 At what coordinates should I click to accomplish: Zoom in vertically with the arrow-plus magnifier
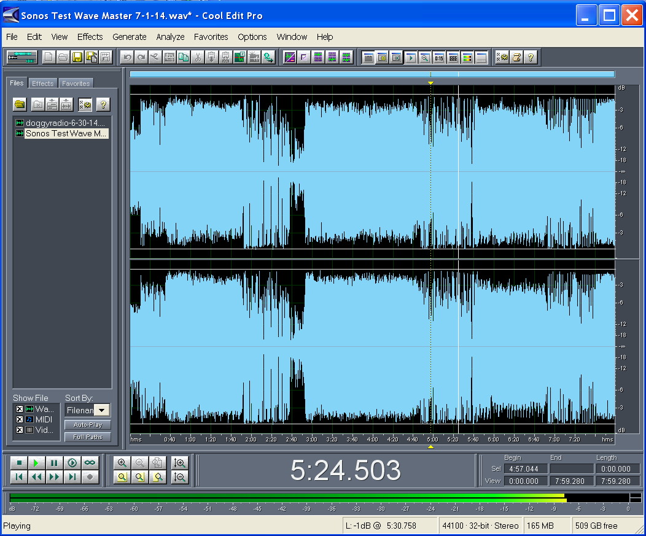(x=180, y=463)
